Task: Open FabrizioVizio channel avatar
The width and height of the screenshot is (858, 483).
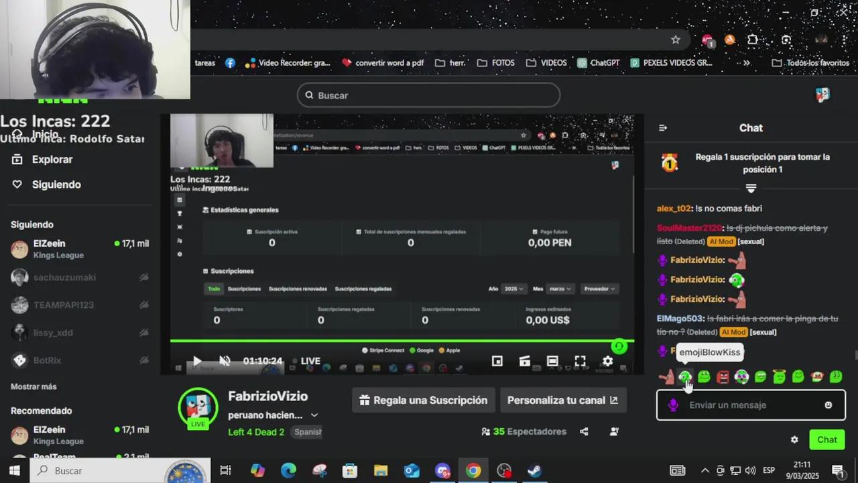Action: click(x=198, y=407)
